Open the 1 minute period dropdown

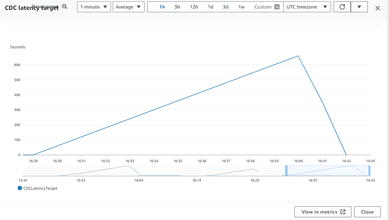click(94, 7)
